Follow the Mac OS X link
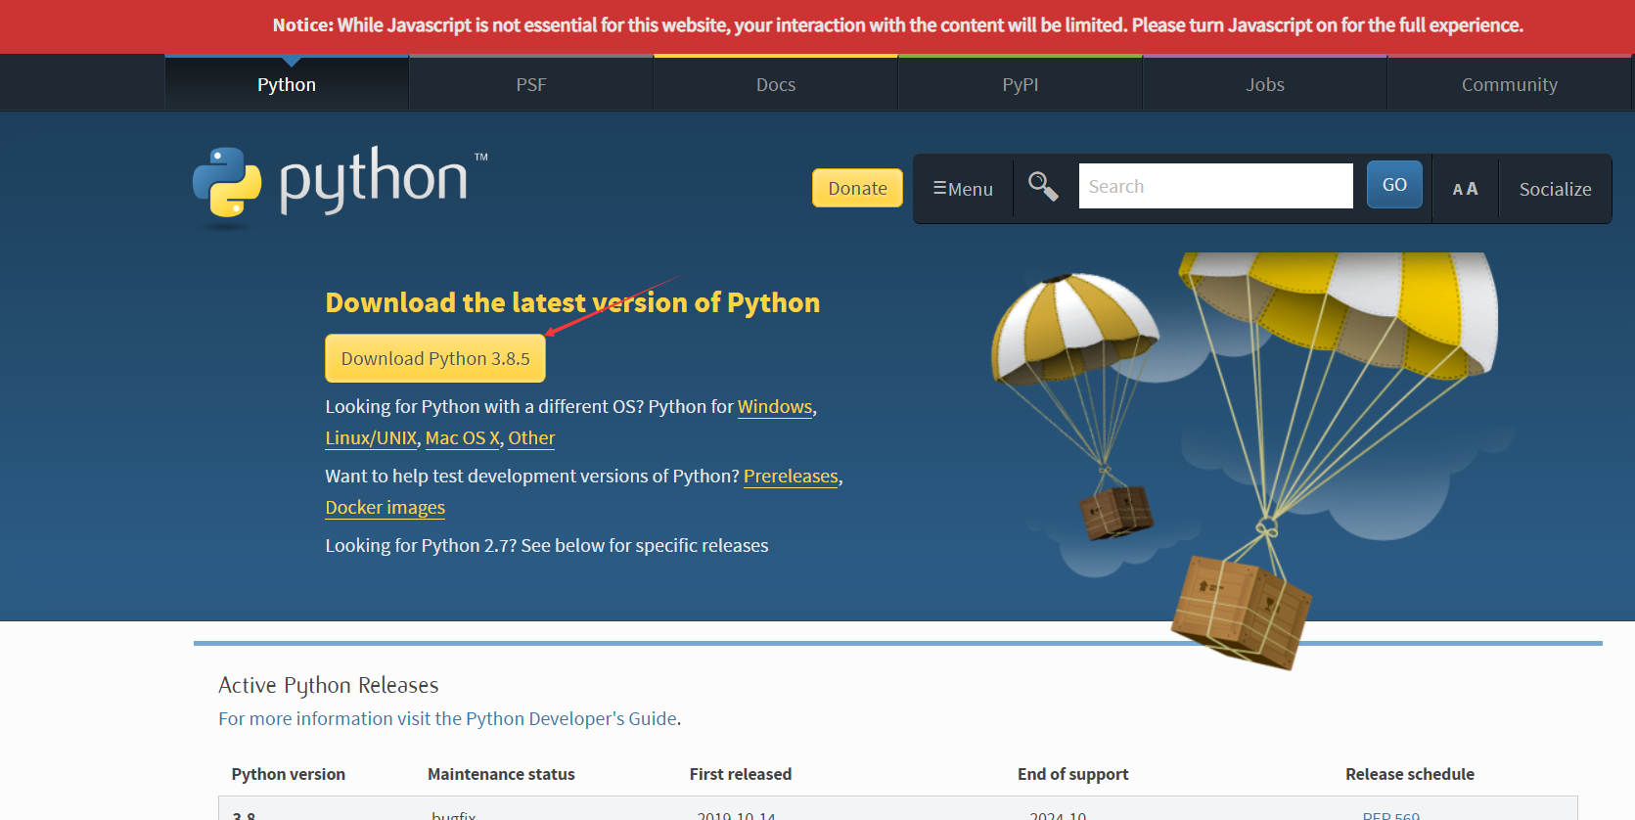 coord(463,437)
